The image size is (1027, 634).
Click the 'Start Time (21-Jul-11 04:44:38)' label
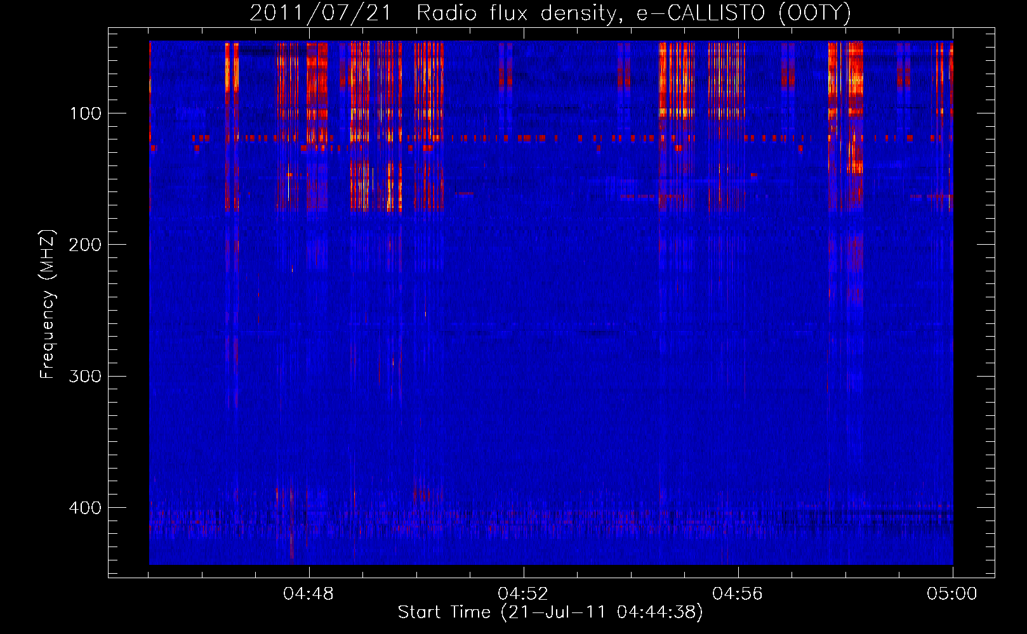pyautogui.click(x=550, y=612)
